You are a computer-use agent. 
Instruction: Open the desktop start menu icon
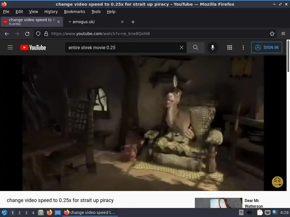coord(5,212)
